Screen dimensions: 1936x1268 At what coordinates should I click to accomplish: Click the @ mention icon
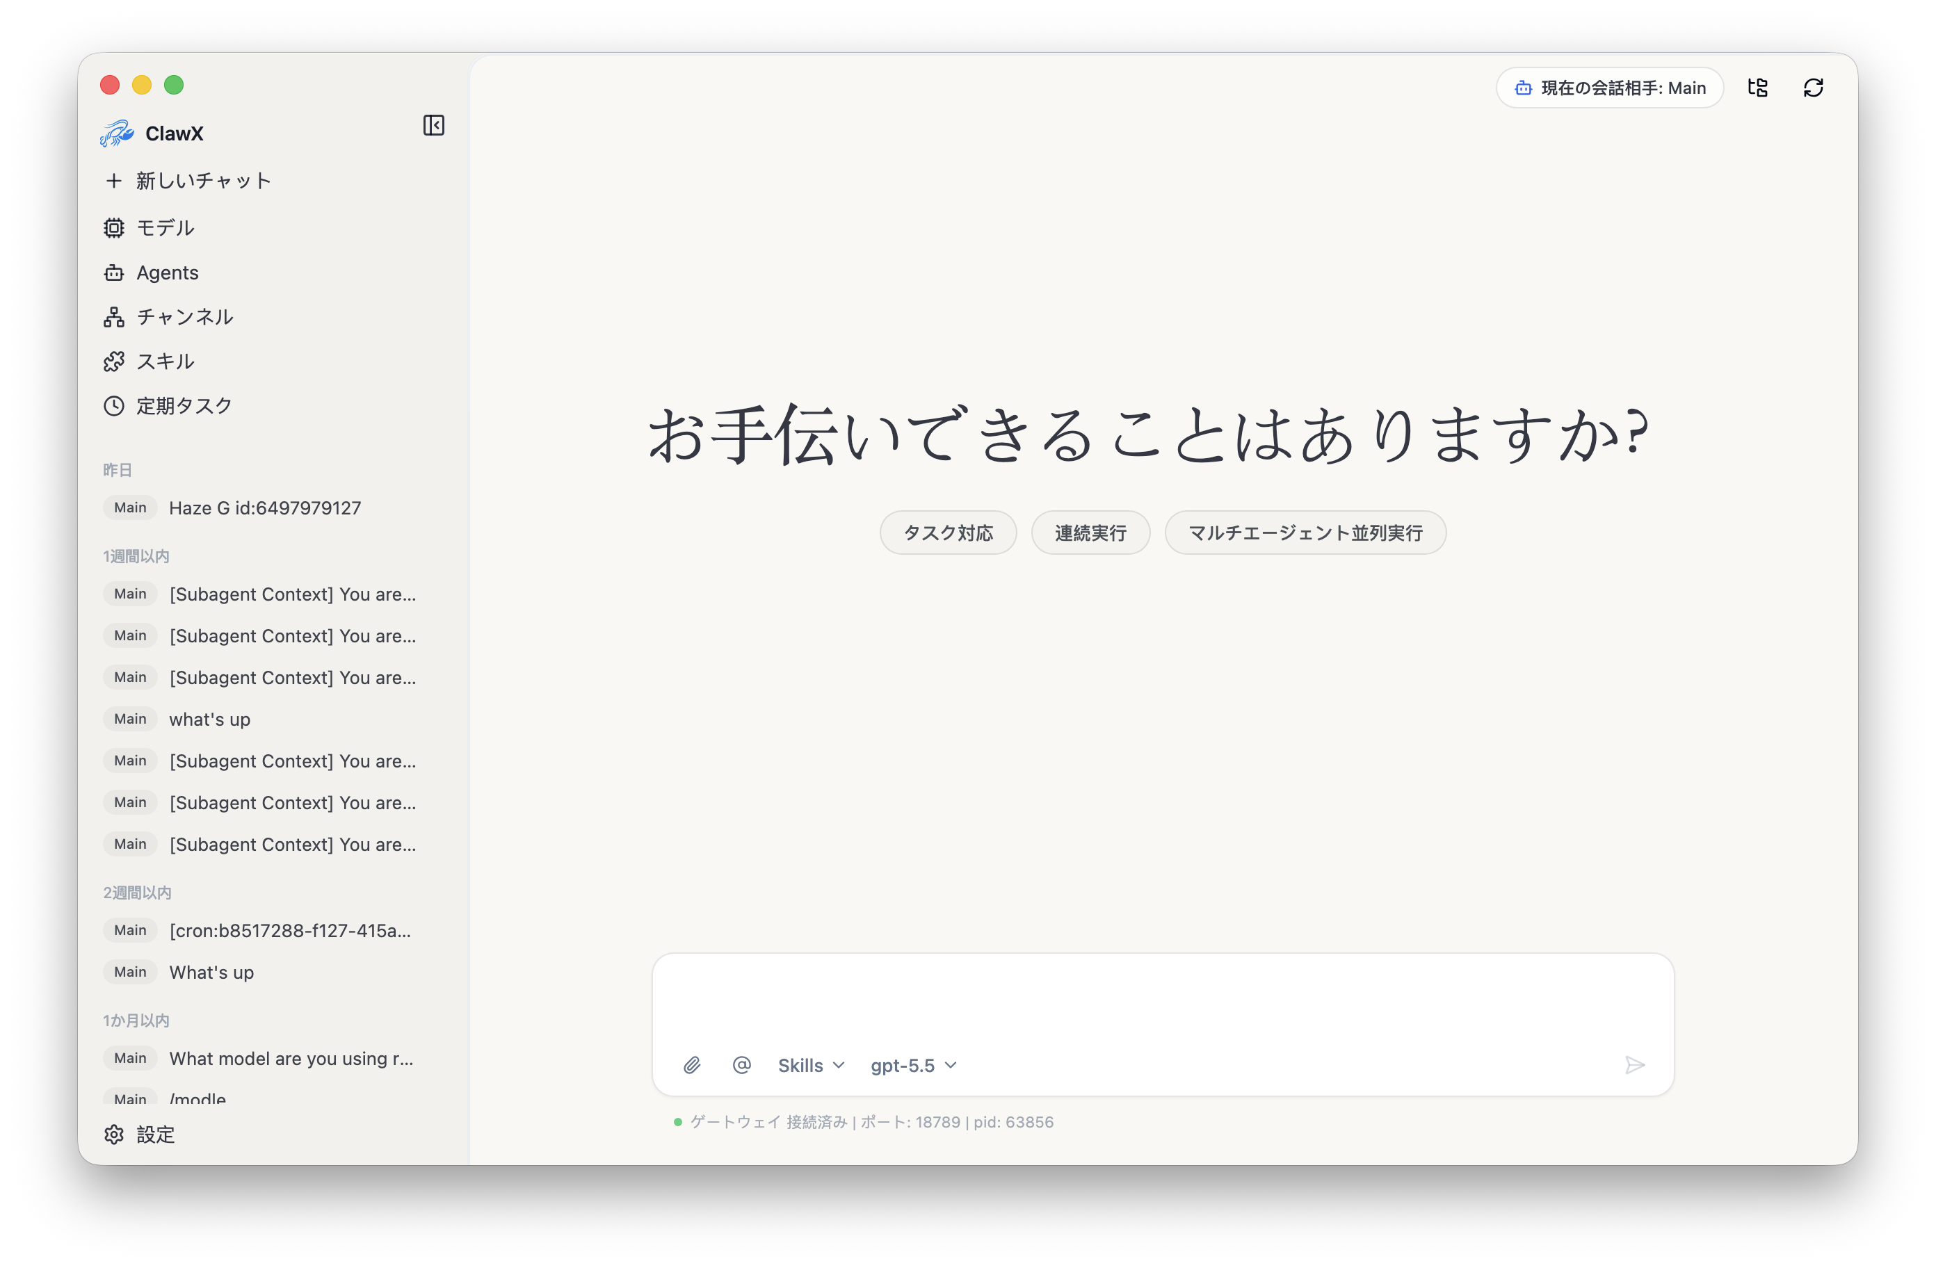[741, 1066]
